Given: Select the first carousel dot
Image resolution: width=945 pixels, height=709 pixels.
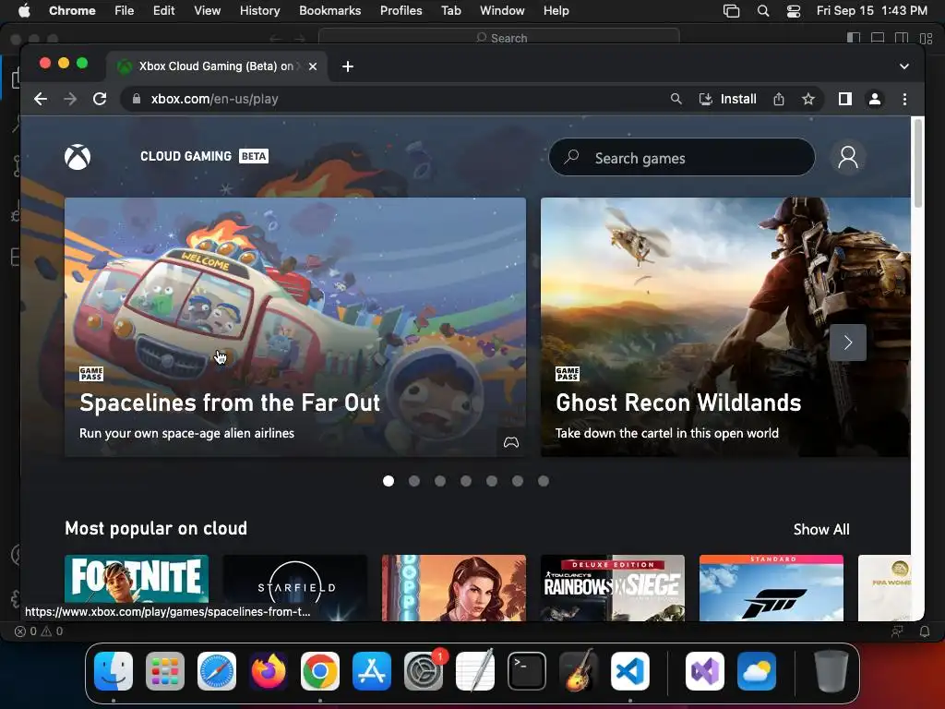Looking at the screenshot, I should click(389, 481).
